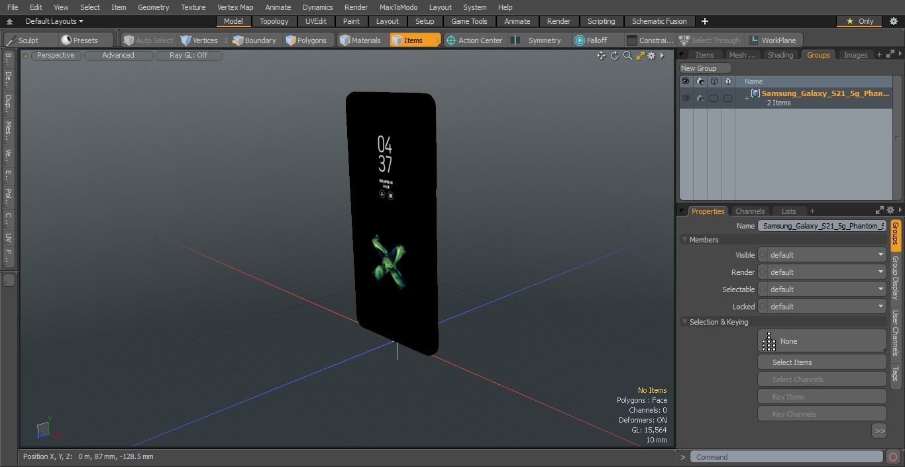Switch to the UVEdit layout tab
This screenshot has height=467, width=905.
point(315,21)
